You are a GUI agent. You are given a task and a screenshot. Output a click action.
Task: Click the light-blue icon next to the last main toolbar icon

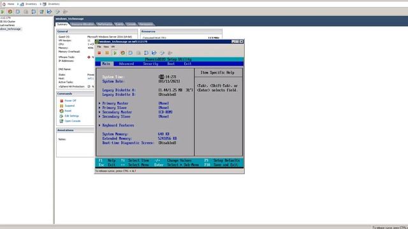(x=57, y=11)
